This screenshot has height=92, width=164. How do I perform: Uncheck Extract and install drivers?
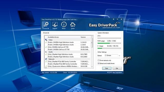pos(98,63)
